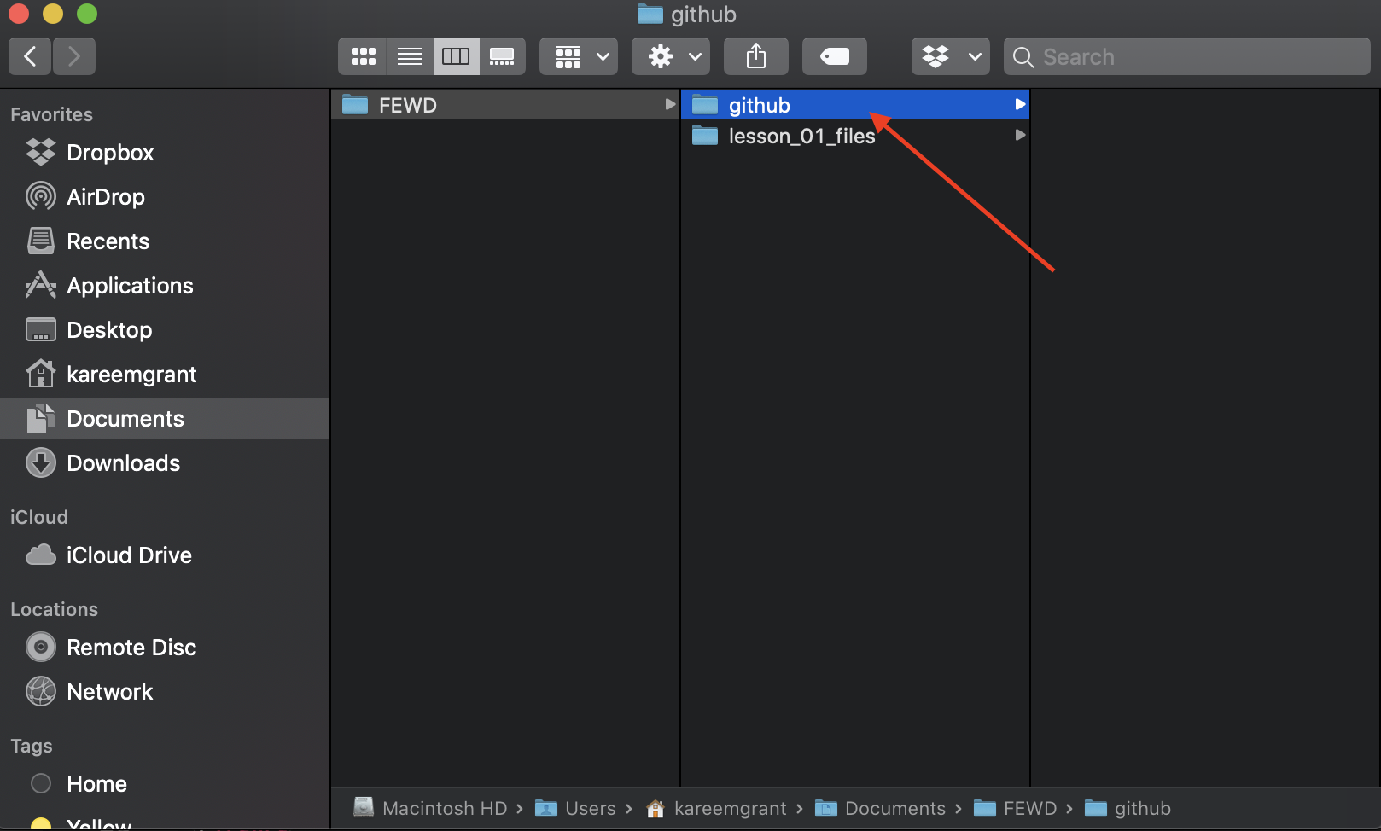Switch to gallery view
This screenshot has height=831, width=1381.
click(x=502, y=56)
